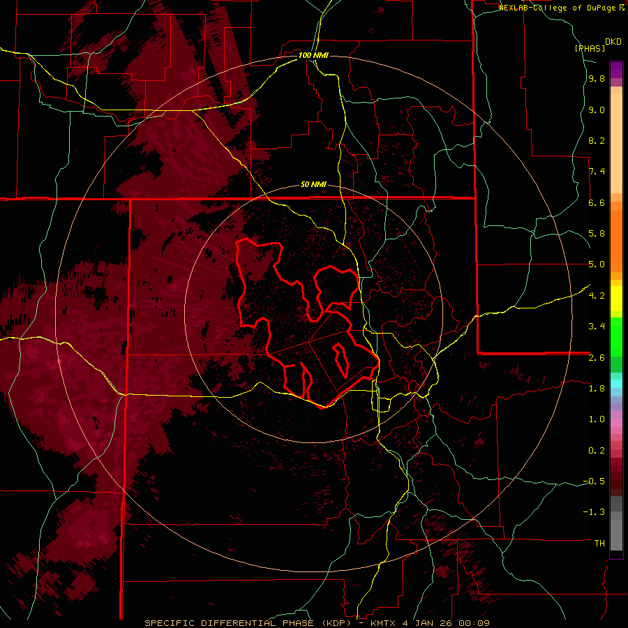This screenshot has width=628, height=628.
Task: Select the 4.2 scale value
Action: (597, 296)
